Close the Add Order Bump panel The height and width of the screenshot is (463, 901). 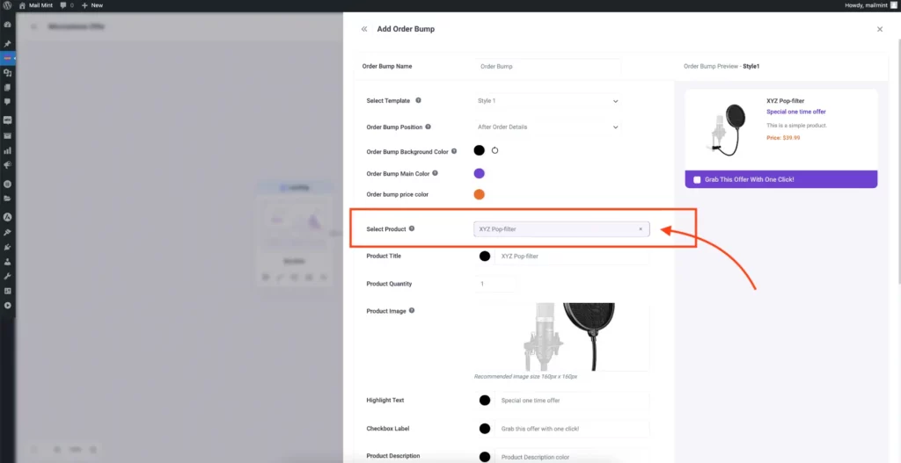[x=880, y=29]
